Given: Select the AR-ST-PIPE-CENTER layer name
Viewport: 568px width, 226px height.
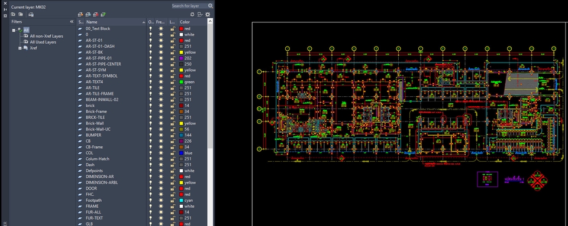Looking at the screenshot, I should pyautogui.click(x=103, y=64).
